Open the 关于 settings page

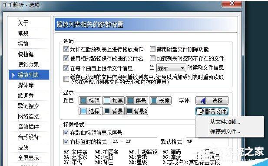(x=23, y=23)
